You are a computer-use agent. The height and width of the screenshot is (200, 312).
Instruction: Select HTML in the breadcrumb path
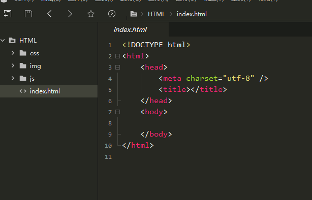click(157, 14)
